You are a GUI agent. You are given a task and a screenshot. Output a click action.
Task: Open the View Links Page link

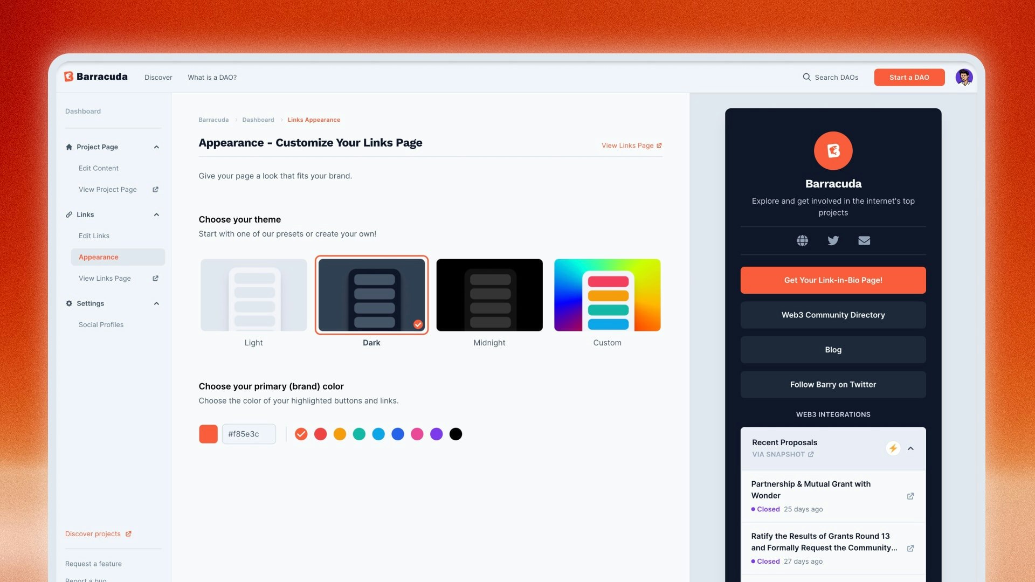point(628,145)
